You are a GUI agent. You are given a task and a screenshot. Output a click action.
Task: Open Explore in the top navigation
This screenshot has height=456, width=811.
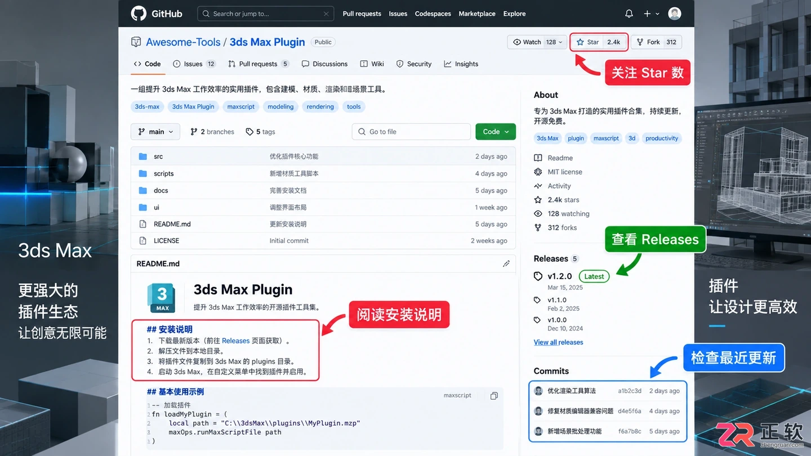[x=514, y=14]
